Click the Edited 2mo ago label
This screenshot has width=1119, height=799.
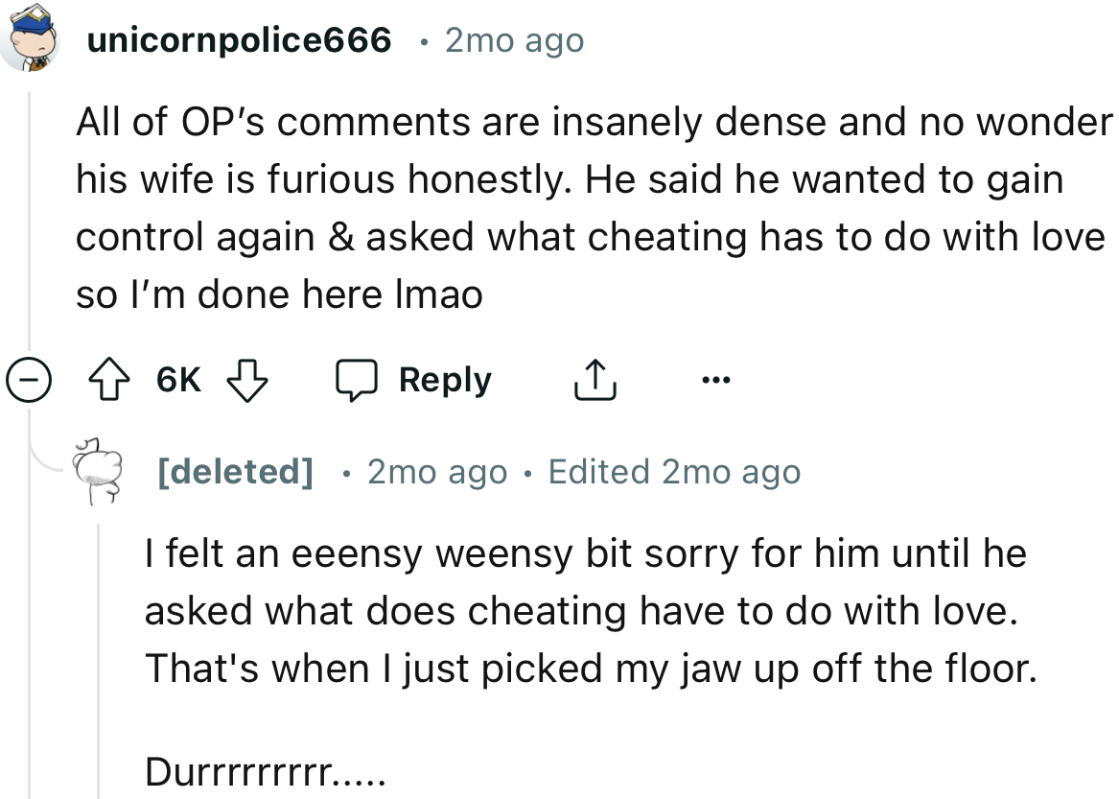(x=674, y=471)
